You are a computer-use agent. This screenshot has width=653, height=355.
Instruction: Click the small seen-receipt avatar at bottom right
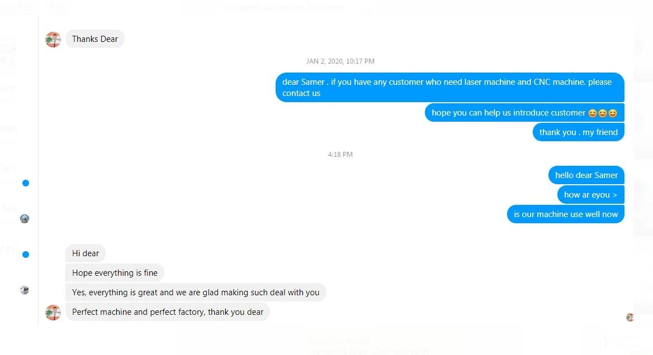[x=630, y=318]
